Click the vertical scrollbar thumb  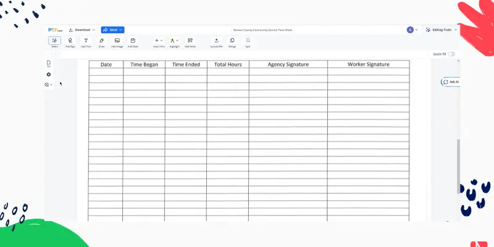458,166
